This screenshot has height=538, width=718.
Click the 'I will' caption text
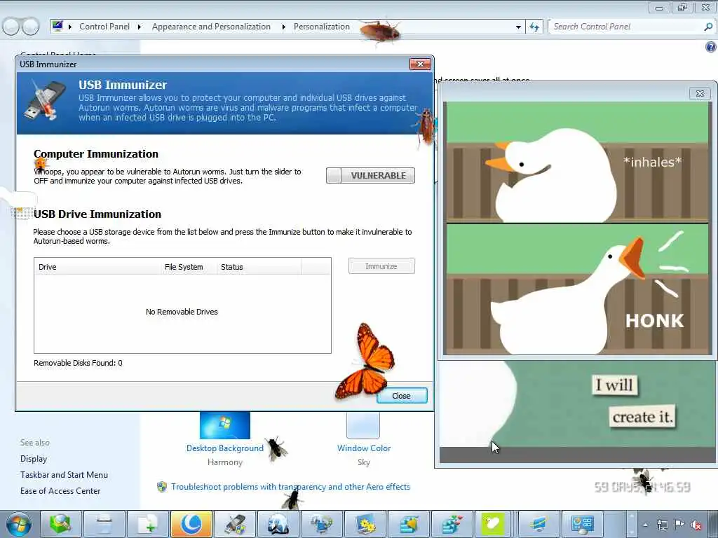[614, 385]
